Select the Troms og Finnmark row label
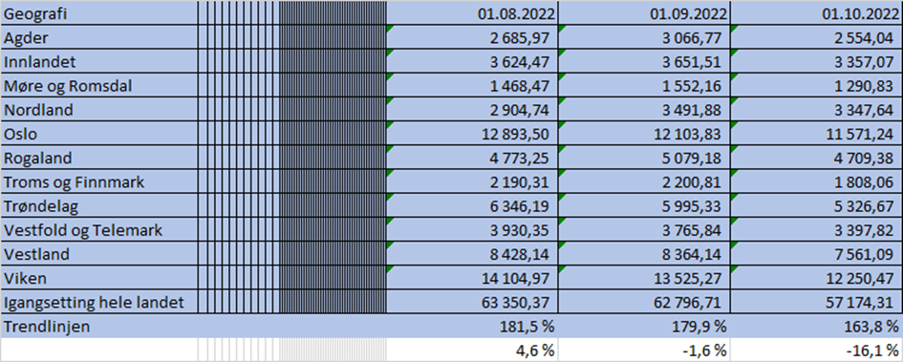 [x=99, y=181]
